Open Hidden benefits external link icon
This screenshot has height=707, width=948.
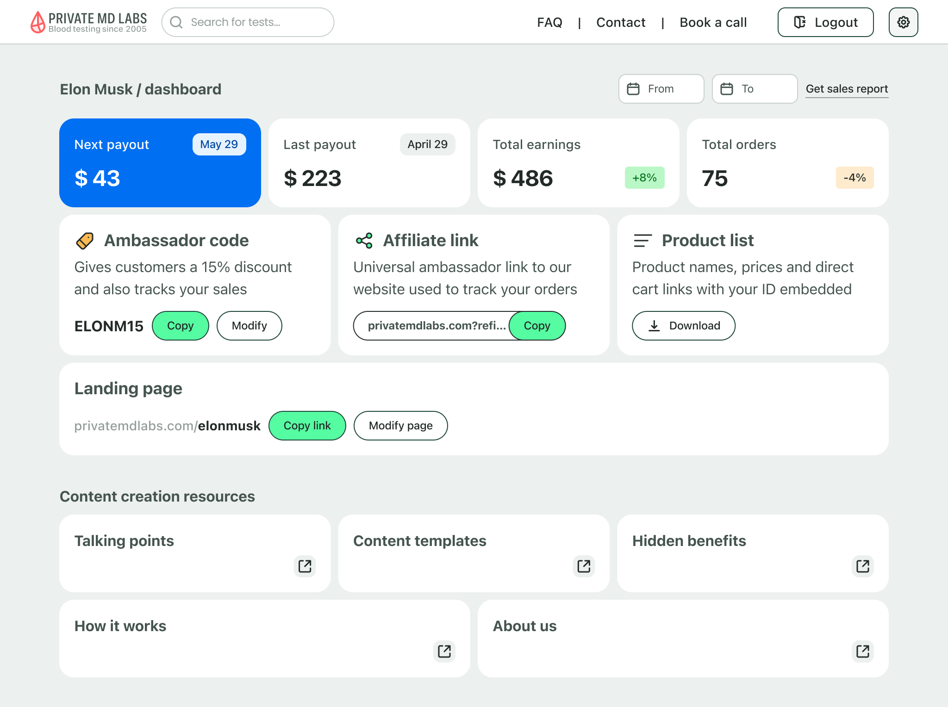point(862,566)
